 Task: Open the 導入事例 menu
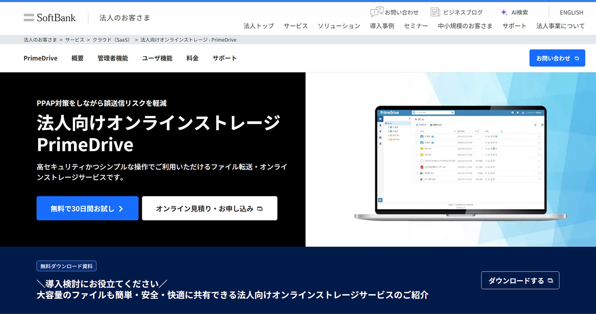click(382, 26)
